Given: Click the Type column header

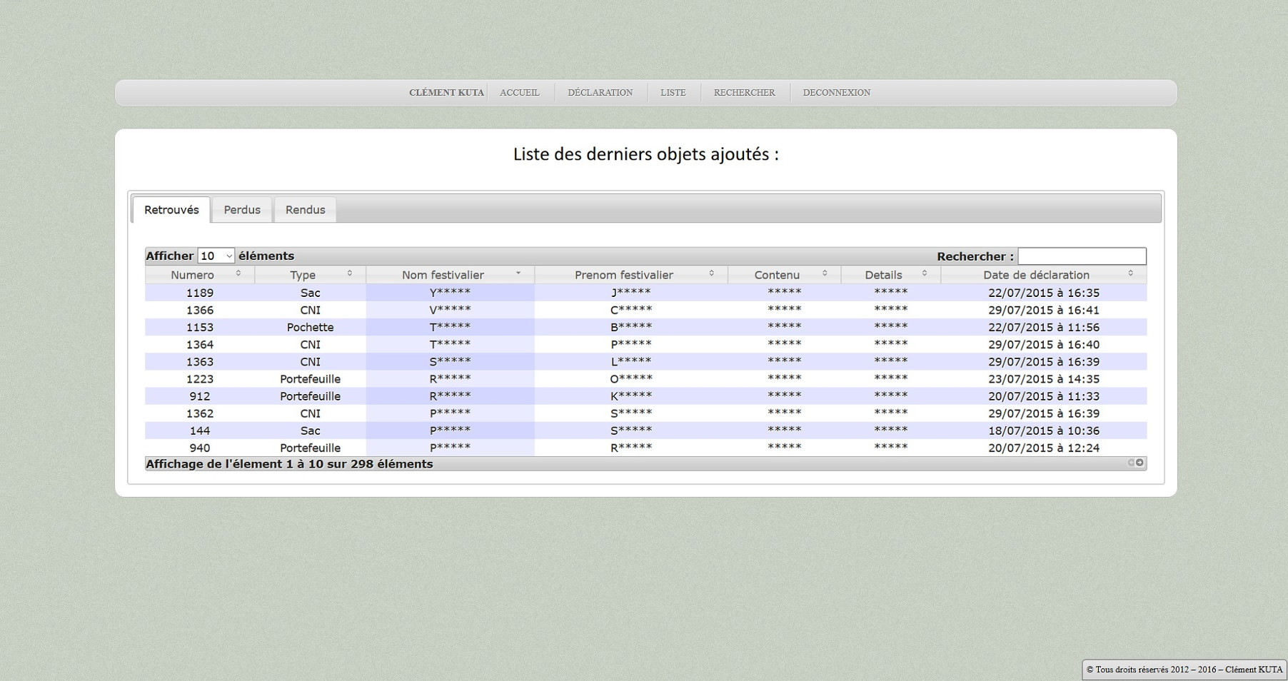Looking at the screenshot, I should 311,275.
